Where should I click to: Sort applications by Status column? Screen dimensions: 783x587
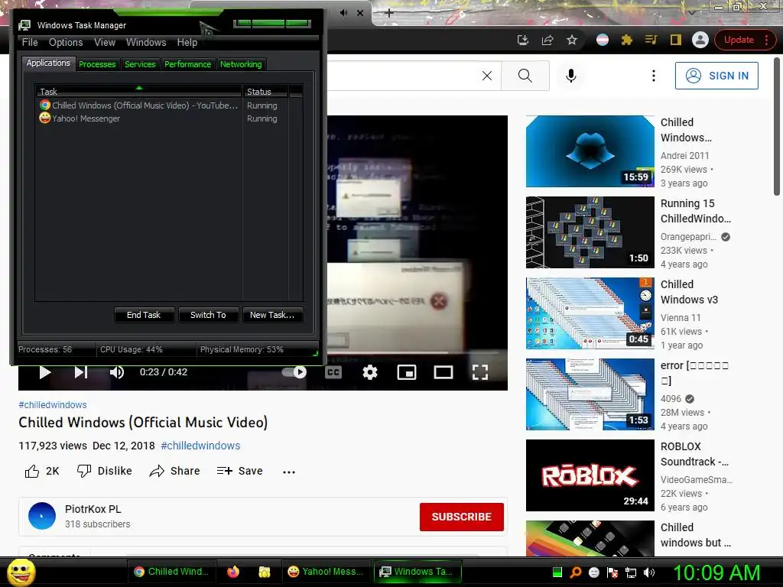pos(265,92)
